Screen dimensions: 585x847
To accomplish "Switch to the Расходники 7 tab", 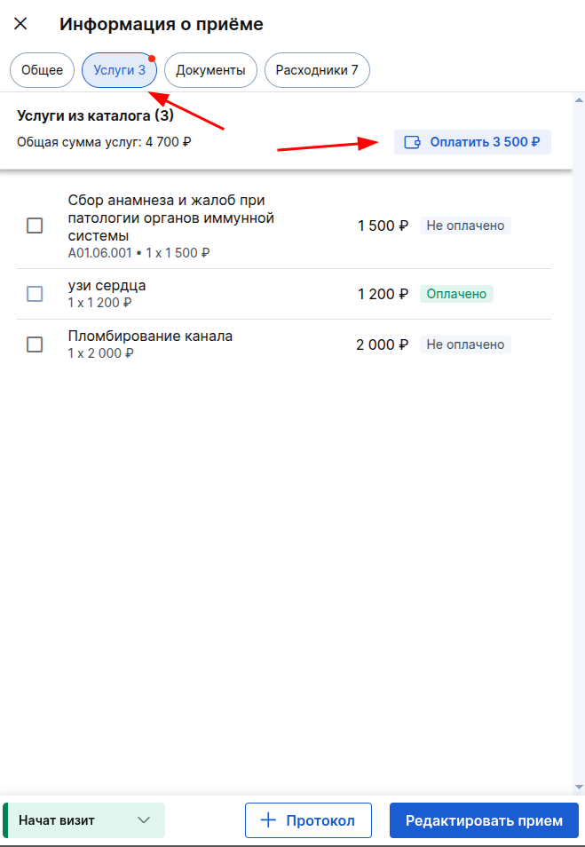I will coord(317,70).
